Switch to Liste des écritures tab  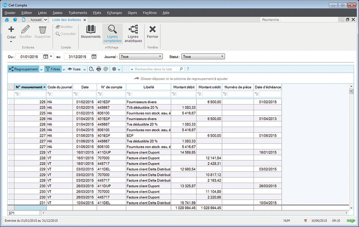[x=67, y=20]
